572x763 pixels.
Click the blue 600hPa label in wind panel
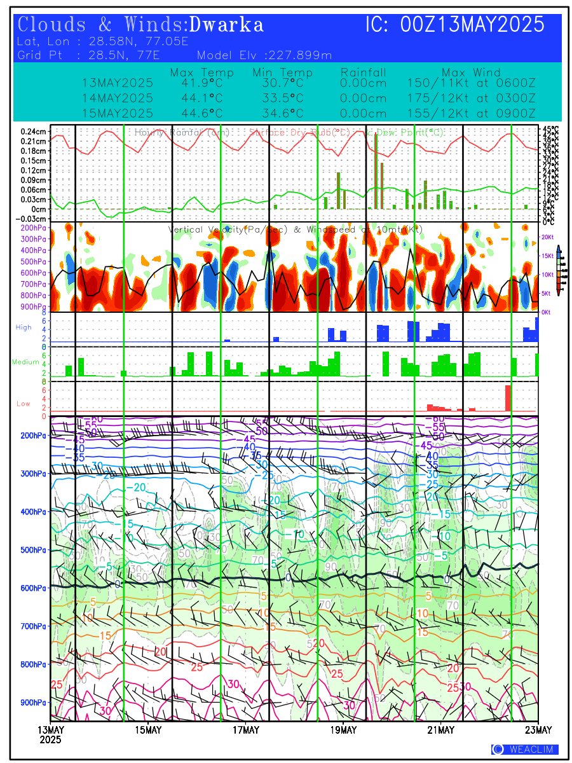pyautogui.click(x=33, y=588)
